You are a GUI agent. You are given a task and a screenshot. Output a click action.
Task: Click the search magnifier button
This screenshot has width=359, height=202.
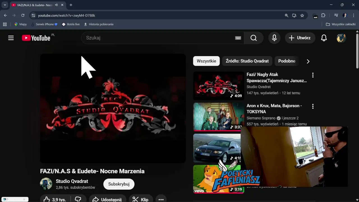pyautogui.click(x=254, y=38)
